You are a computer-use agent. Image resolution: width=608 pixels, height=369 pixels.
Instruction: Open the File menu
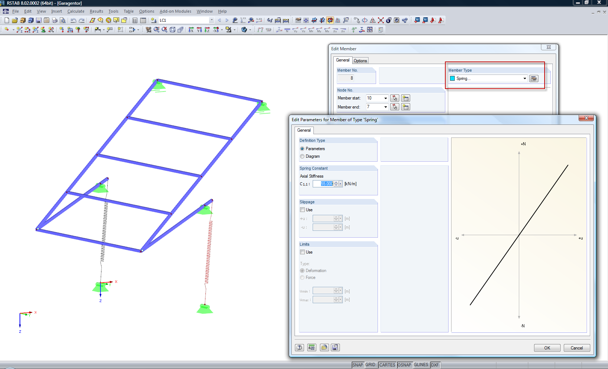(x=16, y=11)
